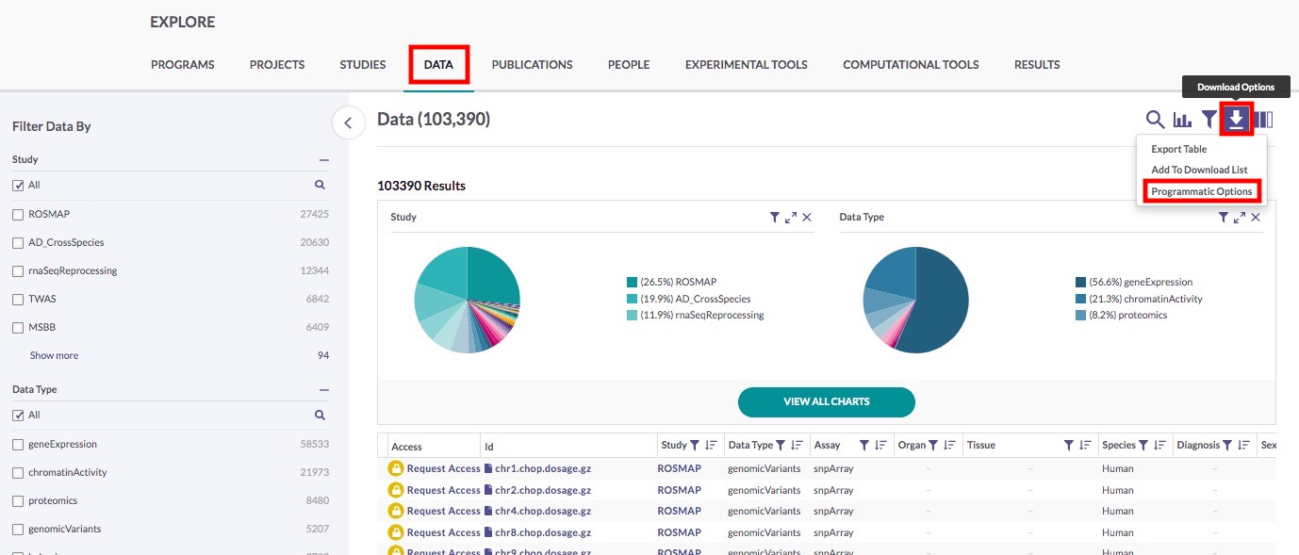Click the ROSMAP teal legend swatch
The image size is (1299, 555).
click(632, 282)
